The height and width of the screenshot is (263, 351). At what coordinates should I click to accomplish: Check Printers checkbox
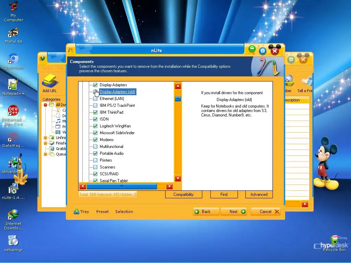95,160
